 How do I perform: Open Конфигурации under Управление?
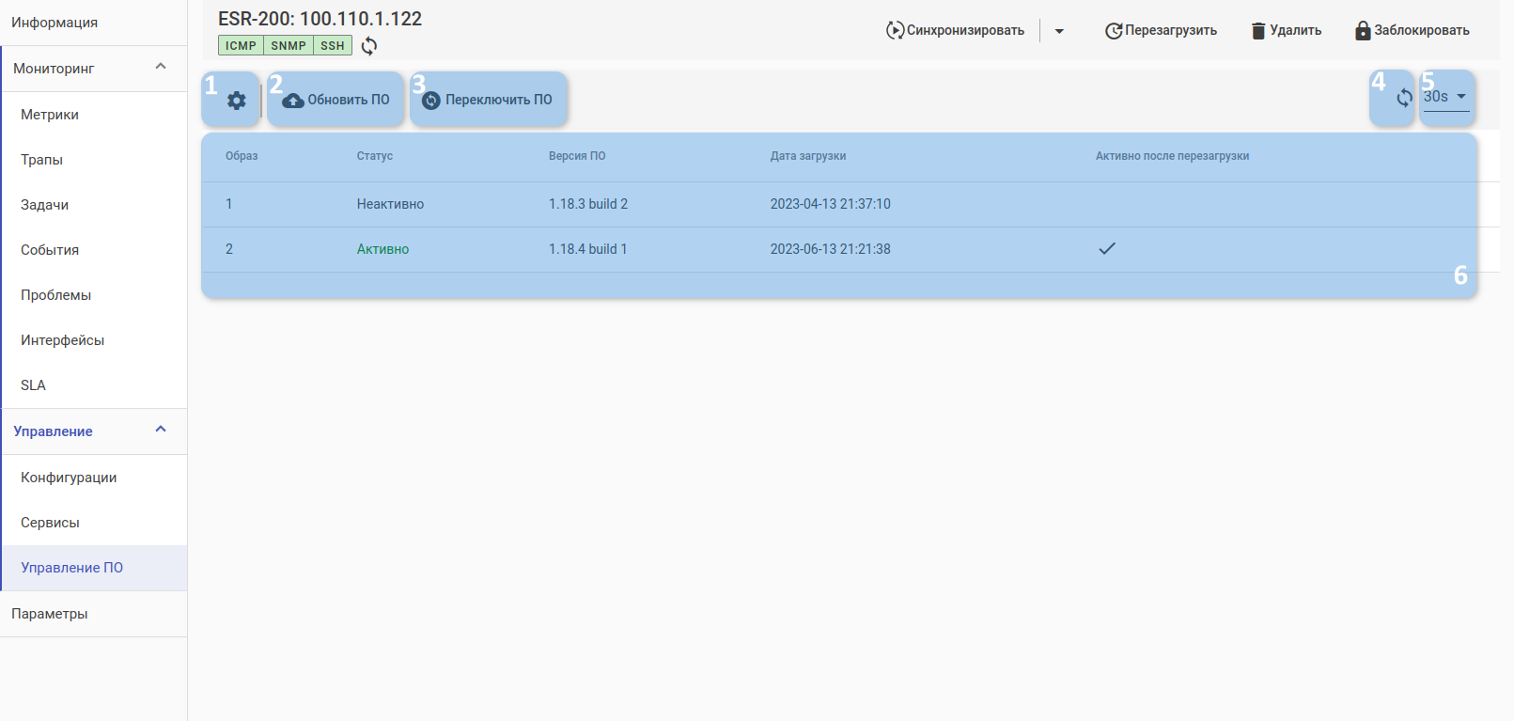tap(69, 478)
